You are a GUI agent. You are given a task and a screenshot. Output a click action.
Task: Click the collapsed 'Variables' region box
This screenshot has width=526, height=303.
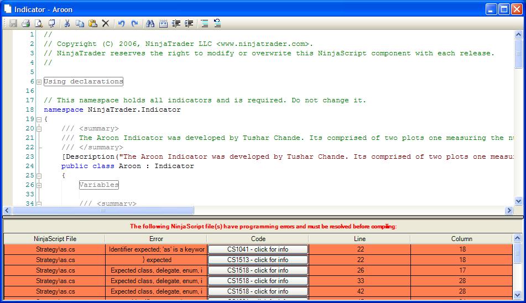(99, 185)
